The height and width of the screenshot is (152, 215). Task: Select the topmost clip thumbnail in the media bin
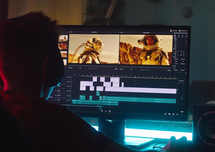point(63,38)
